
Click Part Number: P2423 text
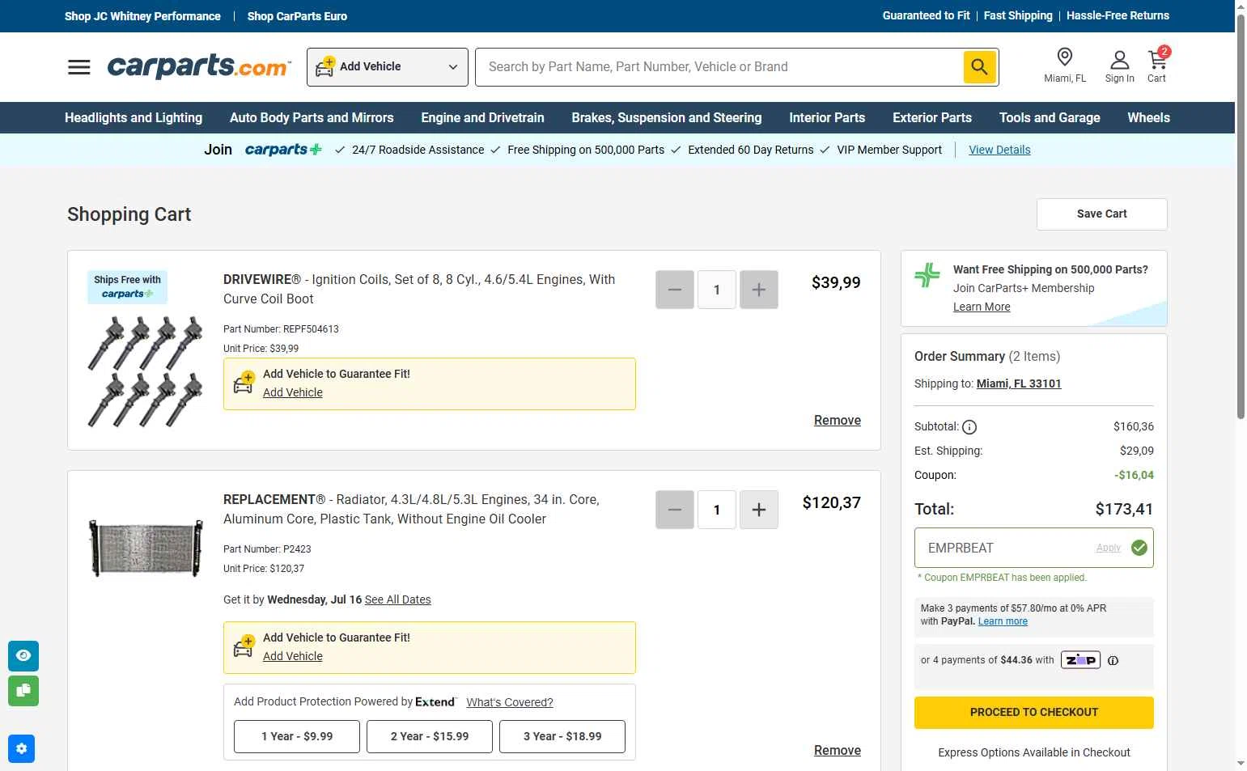click(x=267, y=549)
